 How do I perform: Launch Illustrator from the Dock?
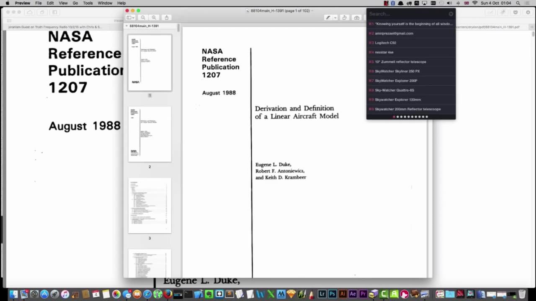tap(343, 294)
